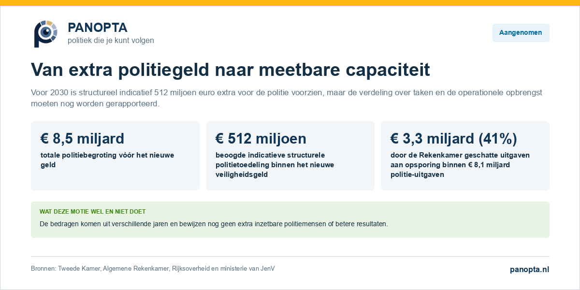Viewport: 580px width, 290px height.
Task: Open the panopta.nl footer link
Action: tap(530, 270)
